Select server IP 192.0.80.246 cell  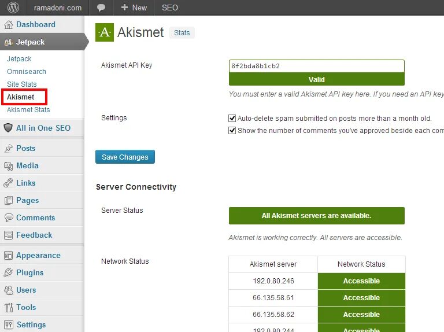pos(273,281)
